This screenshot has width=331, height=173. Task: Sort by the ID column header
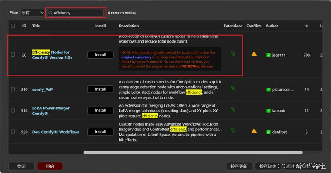click(x=24, y=26)
